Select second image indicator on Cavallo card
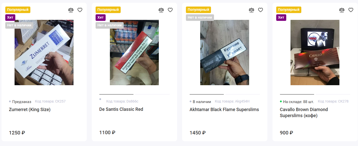Image resolution: width=358 pixels, height=146 pixels. (333, 94)
